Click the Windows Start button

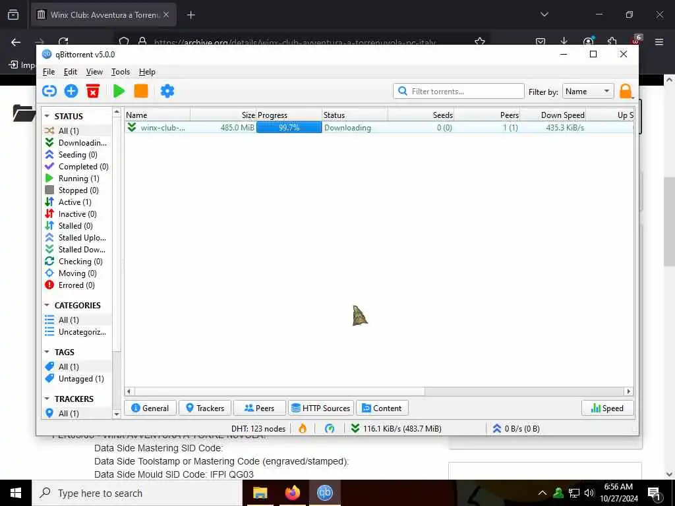pyautogui.click(x=16, y=493)
